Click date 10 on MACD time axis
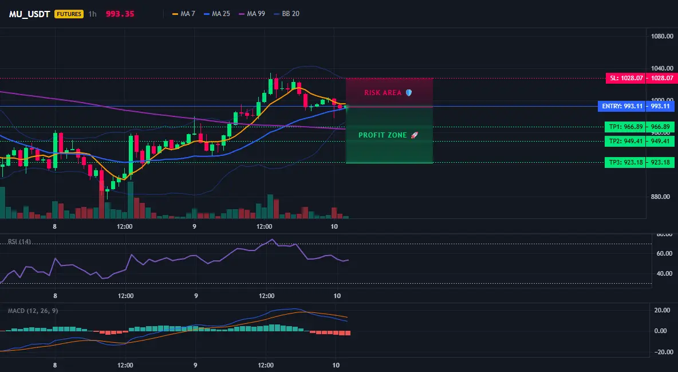This screenshot has width=678, height=372. pyautogui.click(x=336, y=365)
